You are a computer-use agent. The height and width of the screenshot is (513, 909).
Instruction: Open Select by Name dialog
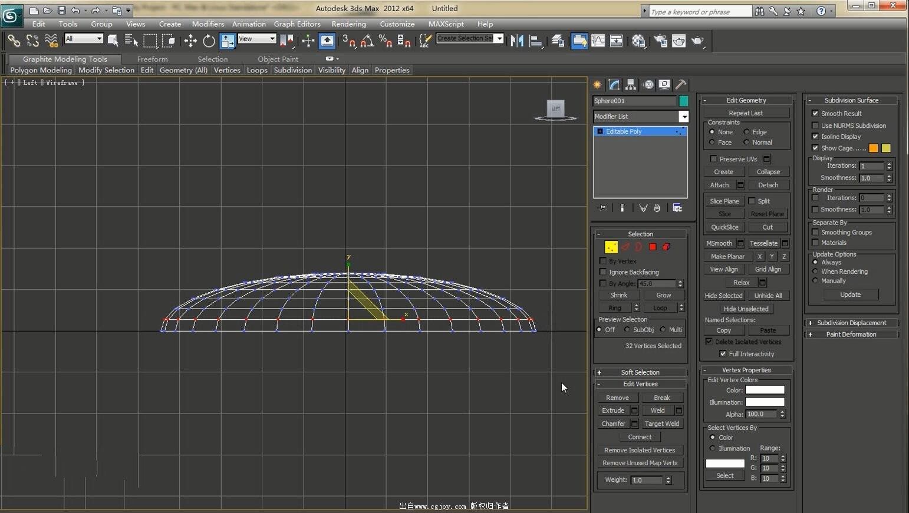[131, 41]
